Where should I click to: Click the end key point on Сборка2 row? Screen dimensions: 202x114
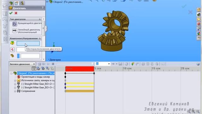(x=94, y=73)
